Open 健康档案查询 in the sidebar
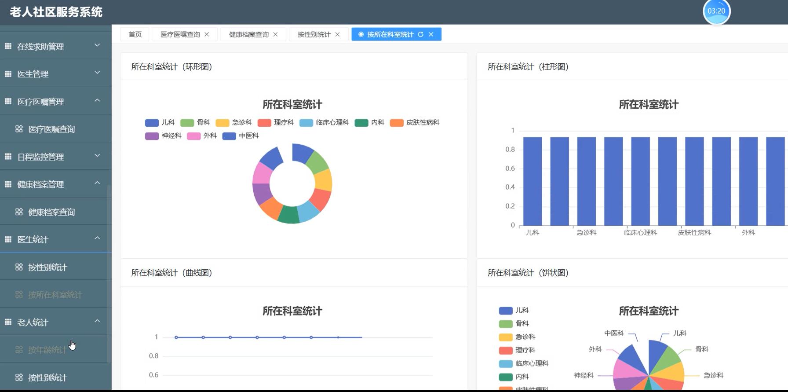 [55, 212]
